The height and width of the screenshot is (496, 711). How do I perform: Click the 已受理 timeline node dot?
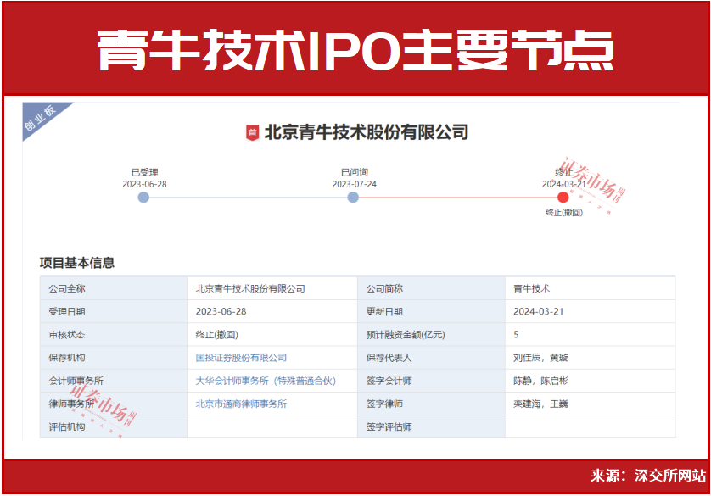tap(143, 197)
